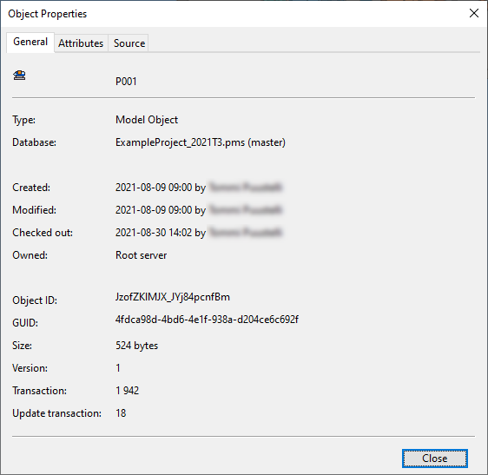
Task: Close the dialog with the X icon
Action: [474, 13]
